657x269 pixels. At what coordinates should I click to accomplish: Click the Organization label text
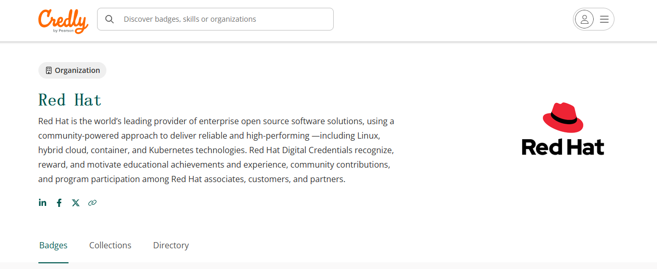click(x=77, y=70)
